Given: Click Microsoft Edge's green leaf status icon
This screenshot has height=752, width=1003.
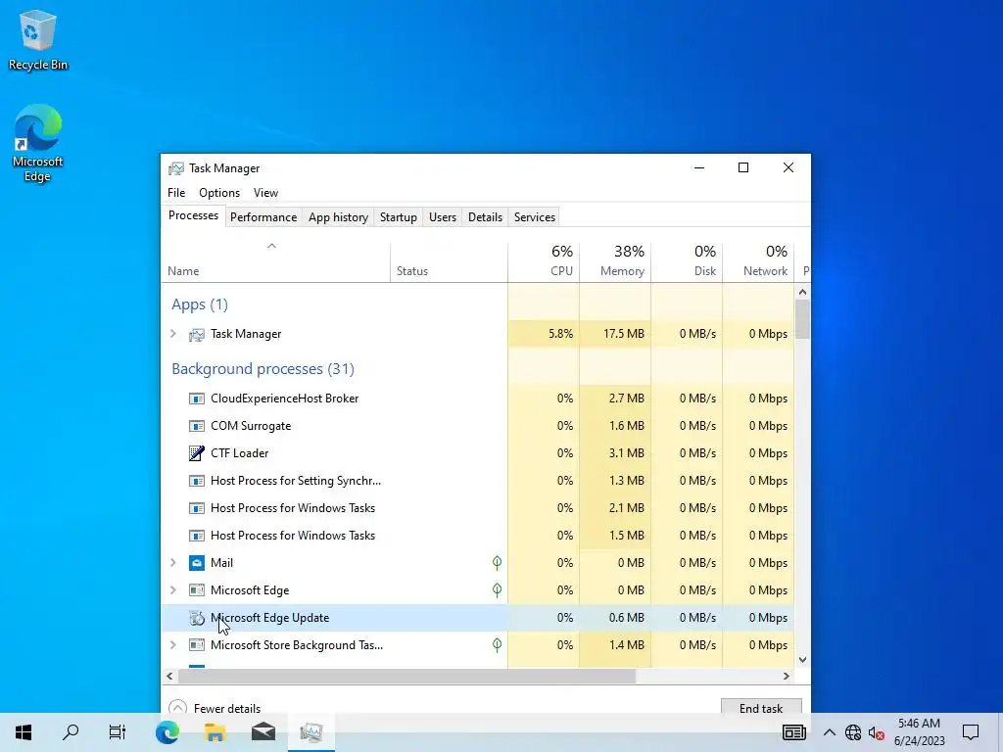Looking at the screenshot, I should pos(497,590).
